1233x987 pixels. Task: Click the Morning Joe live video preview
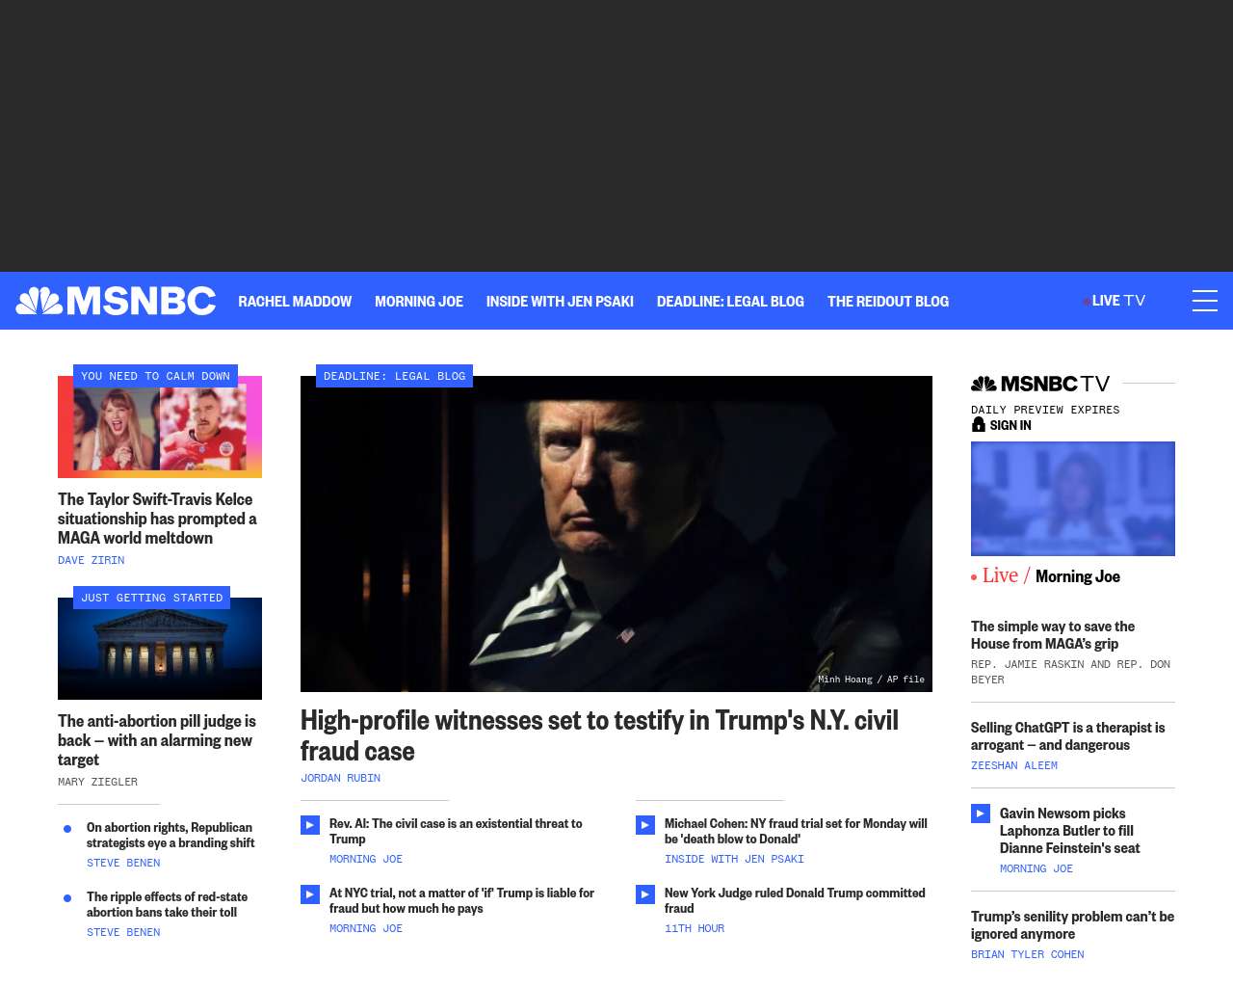coord(1073,498)
